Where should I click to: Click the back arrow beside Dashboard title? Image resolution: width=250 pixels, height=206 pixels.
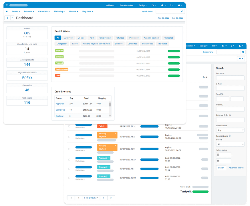coord(7,18)
